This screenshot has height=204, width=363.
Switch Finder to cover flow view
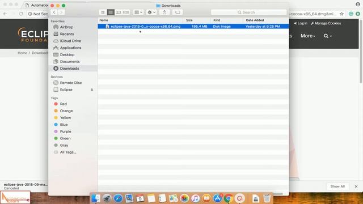[x=126, y=12]
